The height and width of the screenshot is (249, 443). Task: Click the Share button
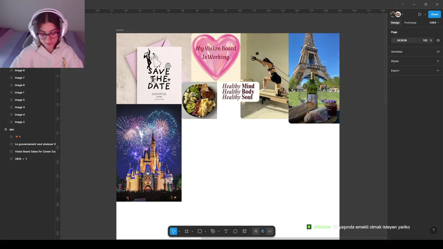pos(434,14)
